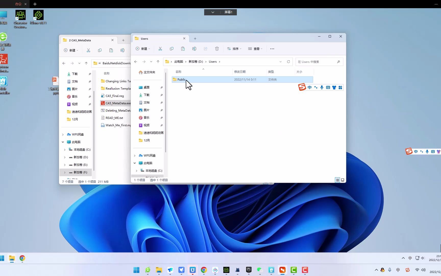The image size is (441, 276).
Task: Switch to details view in Users status bar
Action: tap(337, 180)
